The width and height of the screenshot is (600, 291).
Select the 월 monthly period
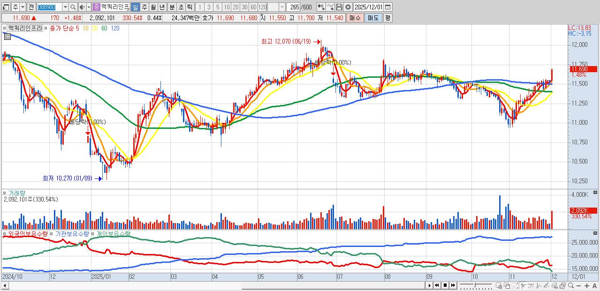click(153, 7)
